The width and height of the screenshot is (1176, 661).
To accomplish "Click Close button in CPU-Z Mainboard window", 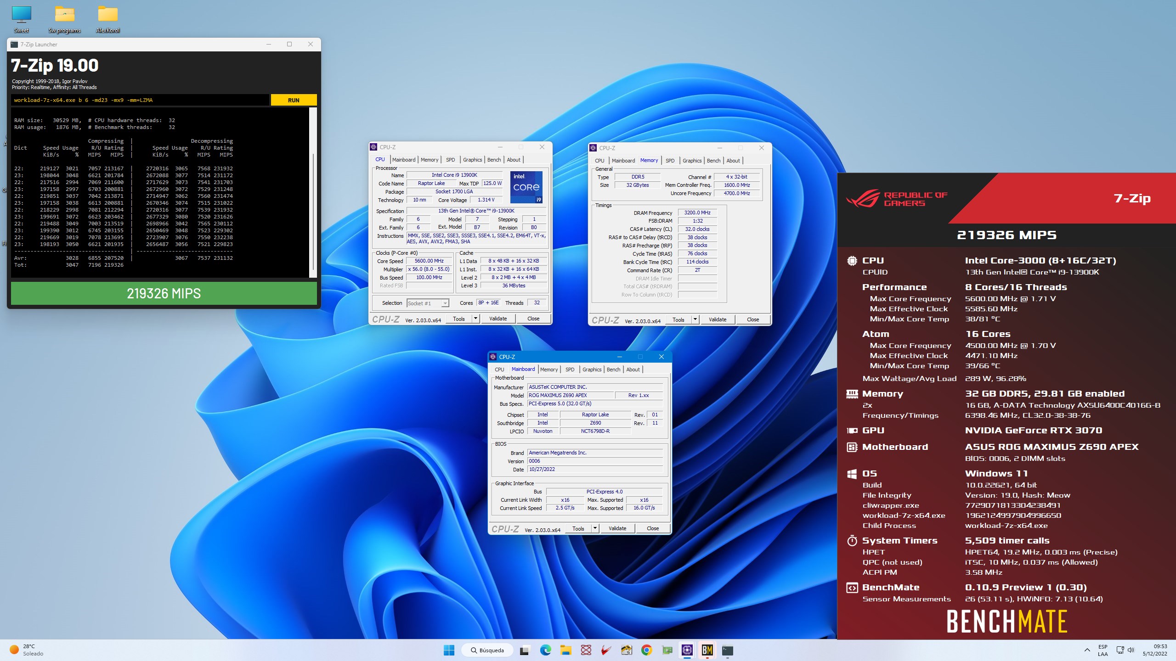I will [652, 528].
